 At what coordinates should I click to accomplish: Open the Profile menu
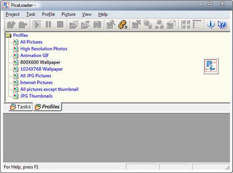48,14
